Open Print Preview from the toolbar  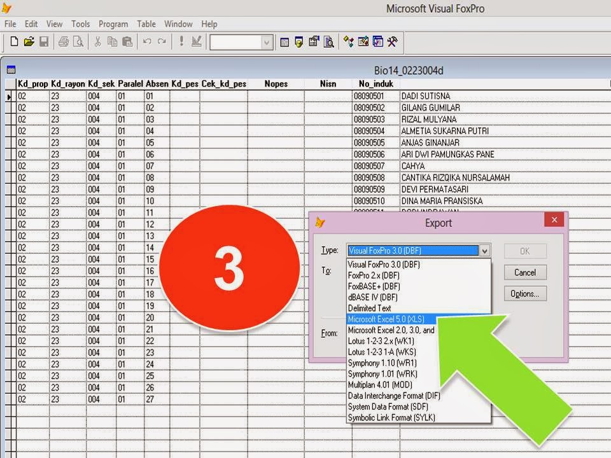(x=79, y=42)
